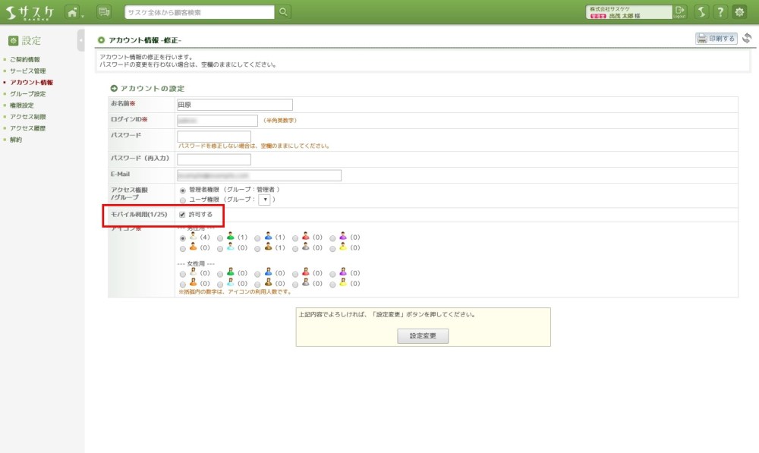This screenshot has width=759, height=453.
Task: Click the search magnifier button
Action: click(x=283, y=12)
